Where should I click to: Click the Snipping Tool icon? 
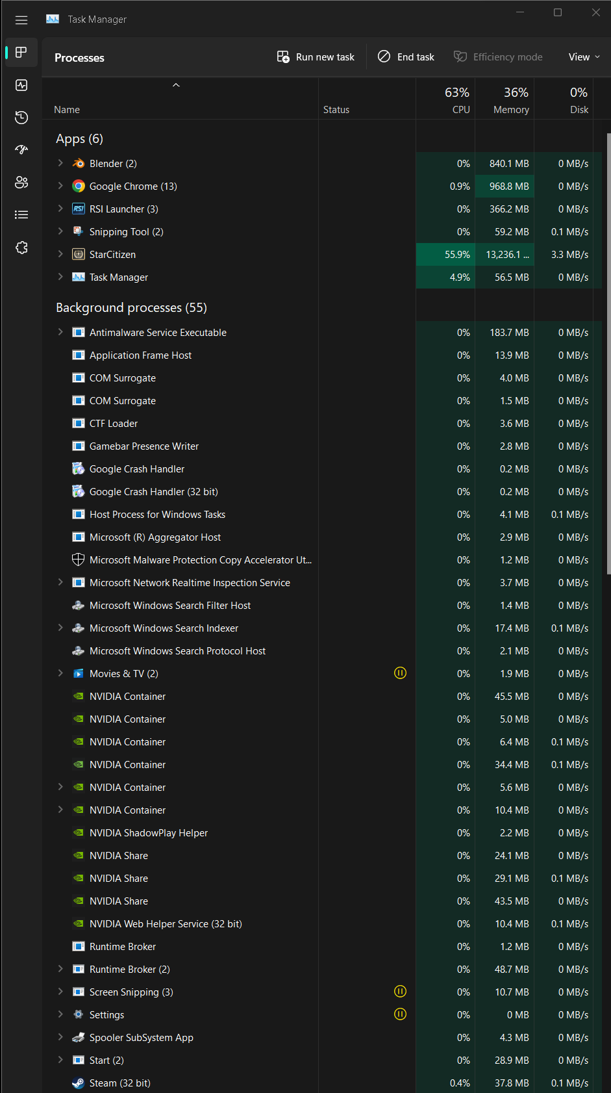(79, 231)
